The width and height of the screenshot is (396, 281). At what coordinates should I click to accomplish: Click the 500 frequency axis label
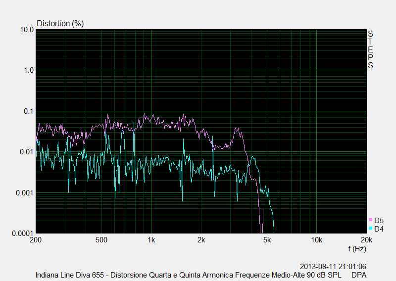(101, 240)
